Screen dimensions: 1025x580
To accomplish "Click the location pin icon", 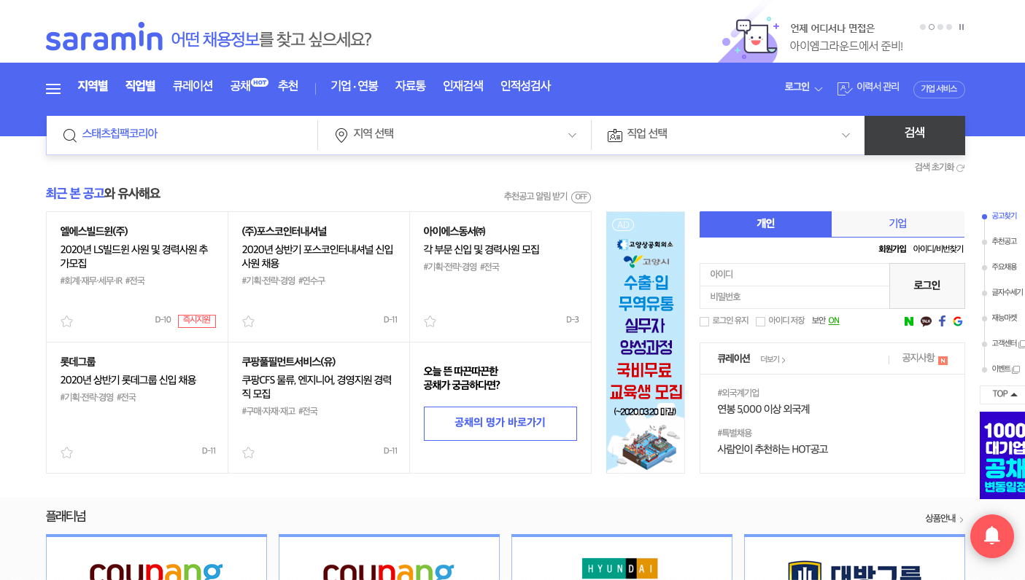I will click(341, 136).
